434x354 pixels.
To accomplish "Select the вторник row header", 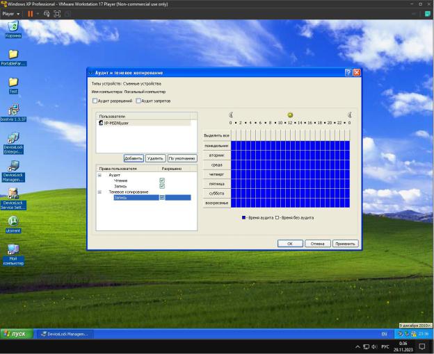I will coord(216,155).
